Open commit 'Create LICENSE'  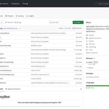click(x=36, y=79)
